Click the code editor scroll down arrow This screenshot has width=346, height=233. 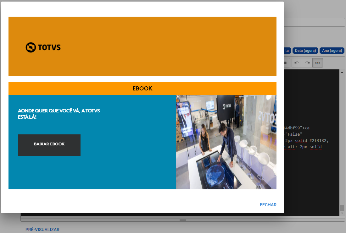(x=342, y=213)
